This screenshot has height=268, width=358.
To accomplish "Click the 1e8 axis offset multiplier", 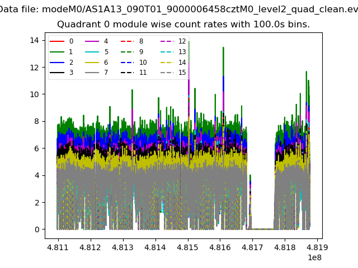I will pos(314,257).
